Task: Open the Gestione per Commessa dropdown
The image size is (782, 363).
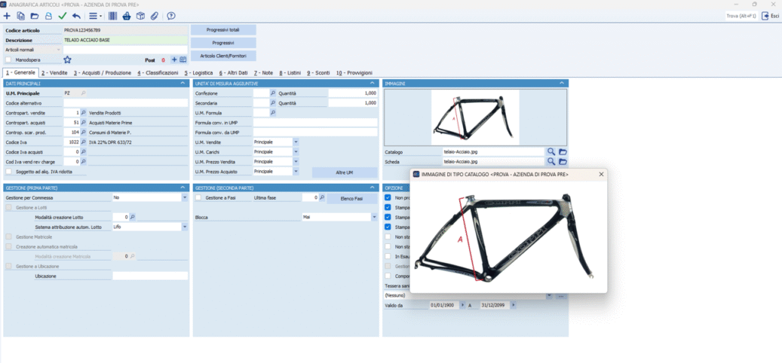Action: point(185,197)
